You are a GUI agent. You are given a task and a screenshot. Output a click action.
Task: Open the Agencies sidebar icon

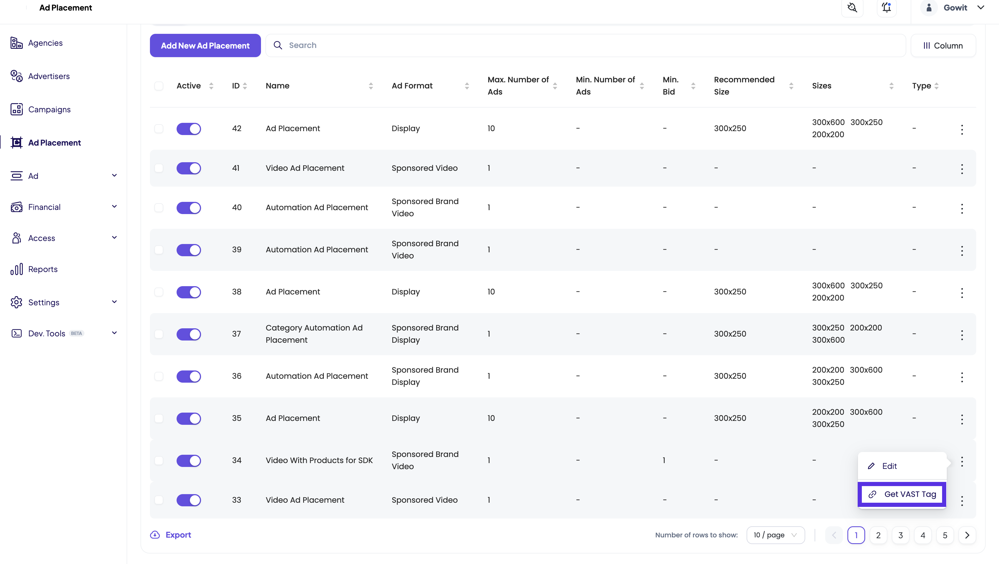pos(16,43)
